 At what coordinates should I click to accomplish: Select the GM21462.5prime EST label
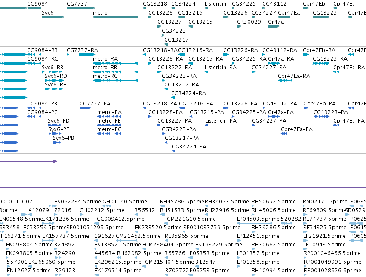(x=138, y=236)
